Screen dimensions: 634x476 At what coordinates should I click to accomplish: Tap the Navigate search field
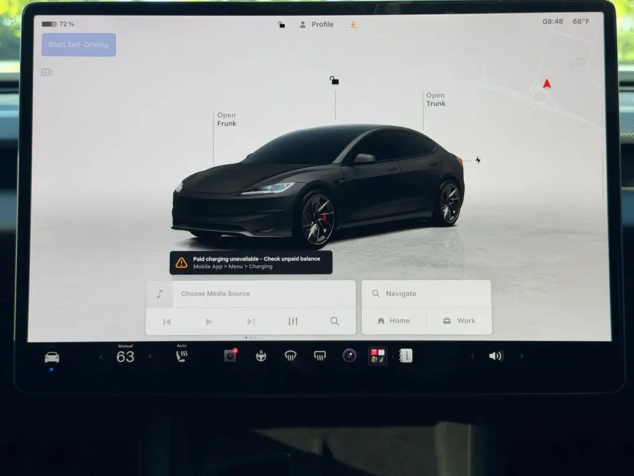pyautogui.click(x=427, y=293)
